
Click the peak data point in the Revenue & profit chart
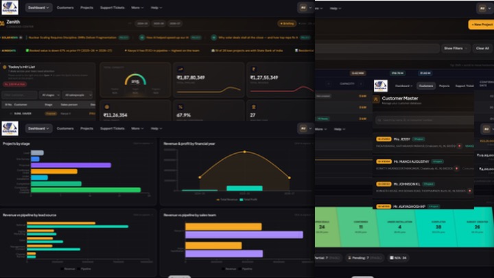[x=245, y=152]
